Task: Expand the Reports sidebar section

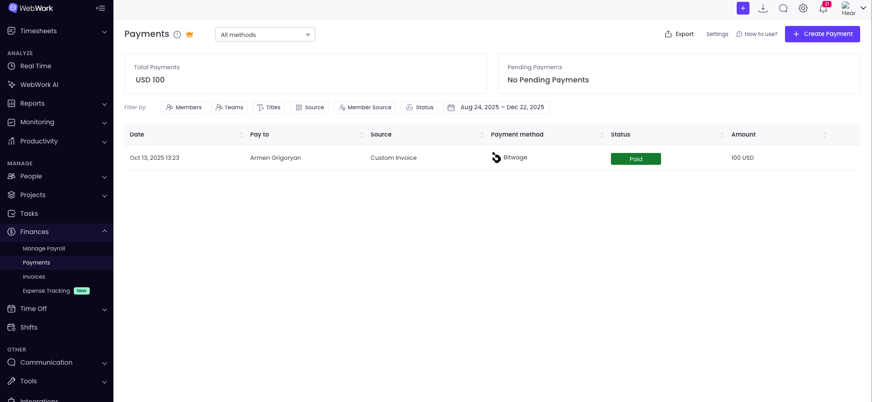Action: (x=56, y=103)
